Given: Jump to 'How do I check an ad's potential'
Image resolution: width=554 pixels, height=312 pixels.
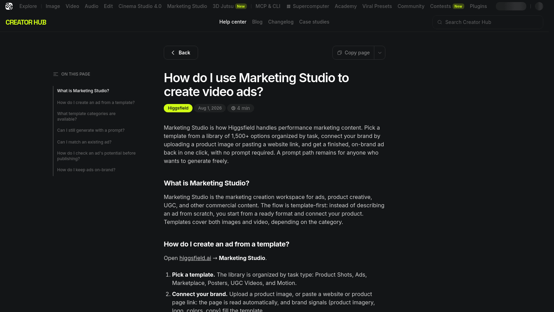Looking at the screenshot, I should [x=96, y=156].
